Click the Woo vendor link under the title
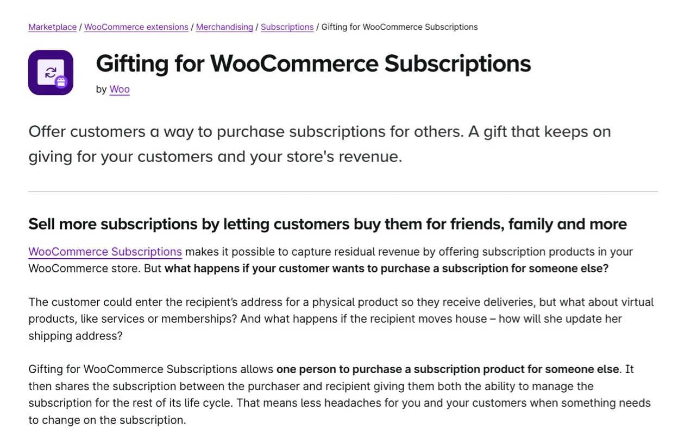Image resolution: width=691 pixels, height=434 pixels. [x=119, y=89]
